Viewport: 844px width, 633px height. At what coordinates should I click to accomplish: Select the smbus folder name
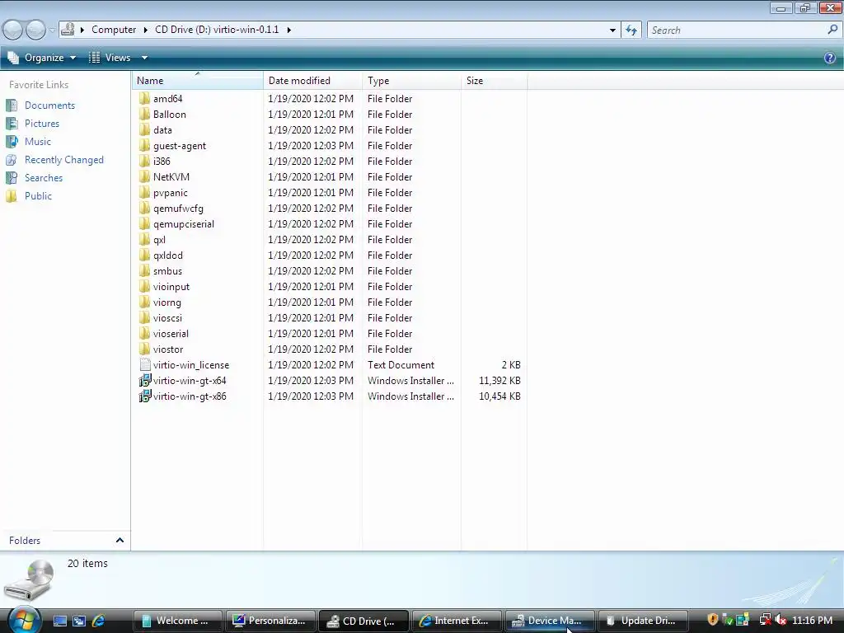tap(167, 270)
